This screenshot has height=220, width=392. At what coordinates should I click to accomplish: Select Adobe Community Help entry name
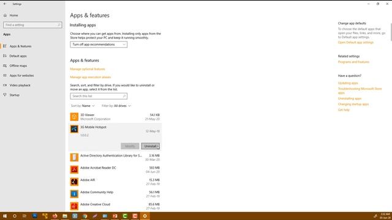coord(97,193)
